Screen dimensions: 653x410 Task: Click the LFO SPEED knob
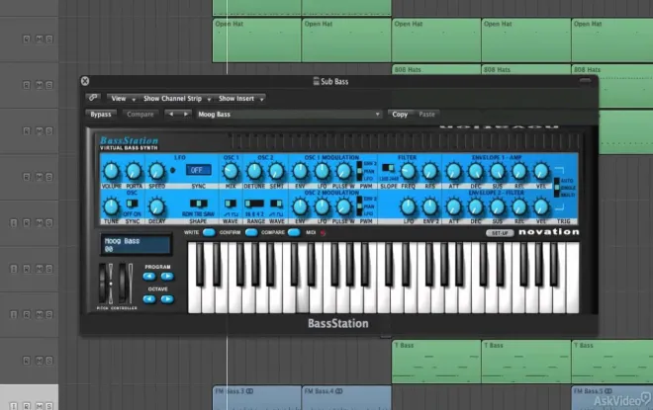coord(156,171)
